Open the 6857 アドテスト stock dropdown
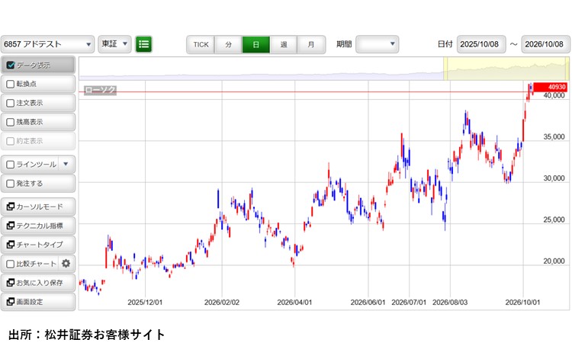The image size is (572, 346). tap(47, 44)
